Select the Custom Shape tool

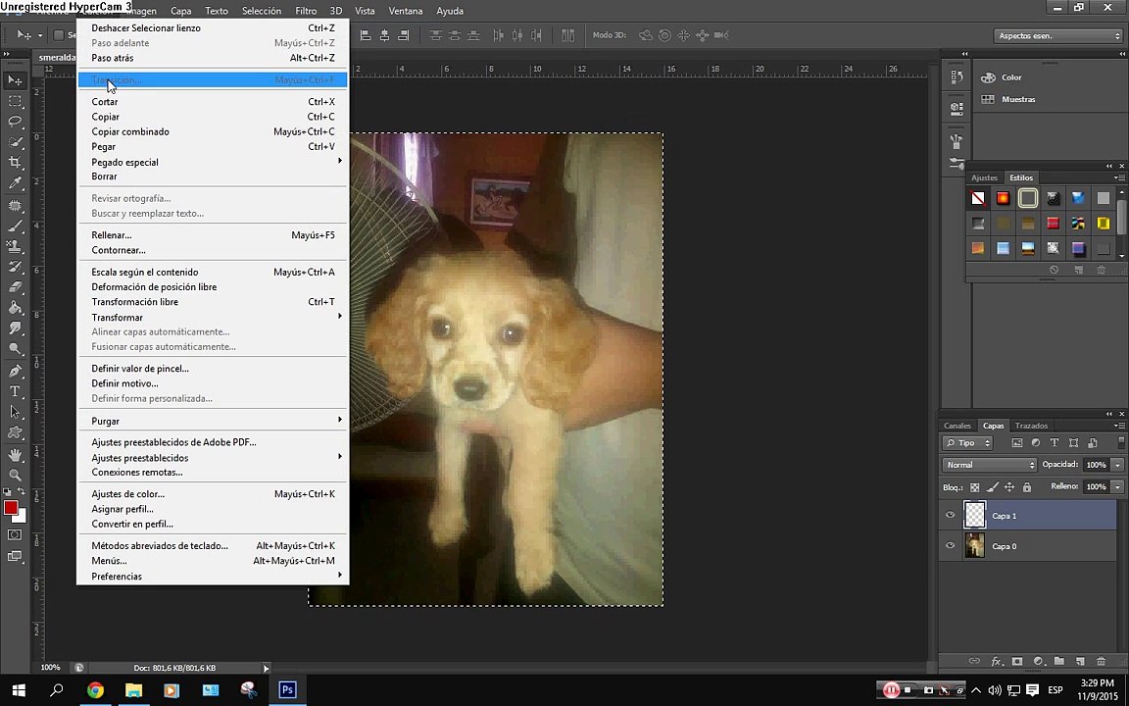tap(15, 433)
